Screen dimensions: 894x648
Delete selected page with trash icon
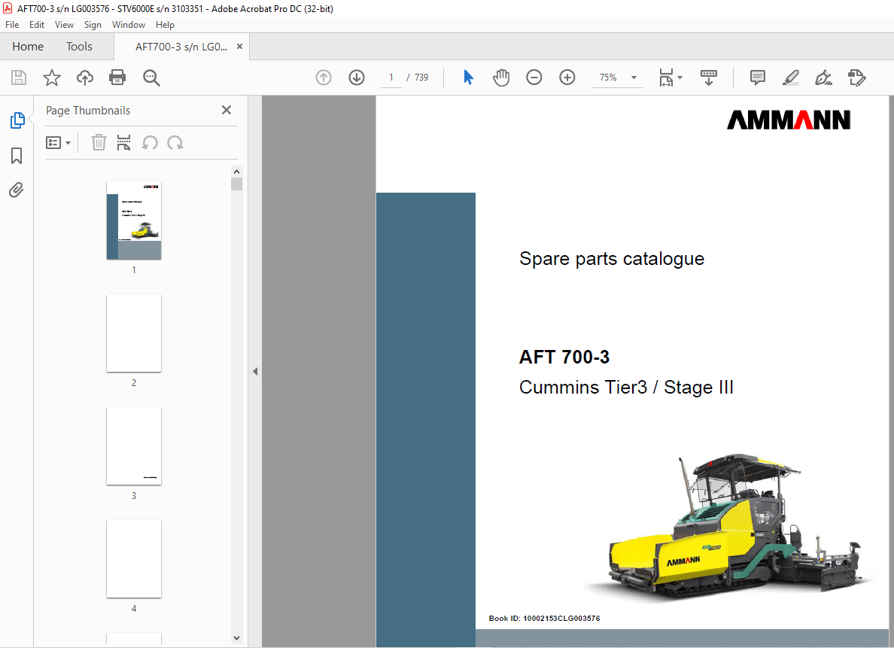pos(99,142)
